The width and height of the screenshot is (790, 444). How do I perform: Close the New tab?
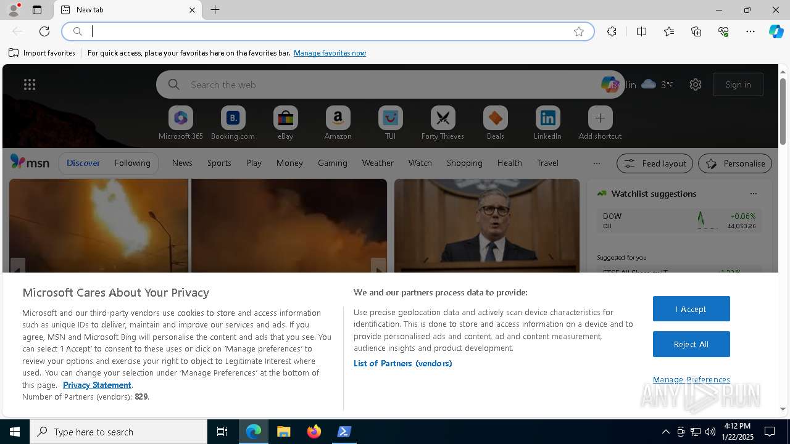pyautogui.click(x=192, y=10)
